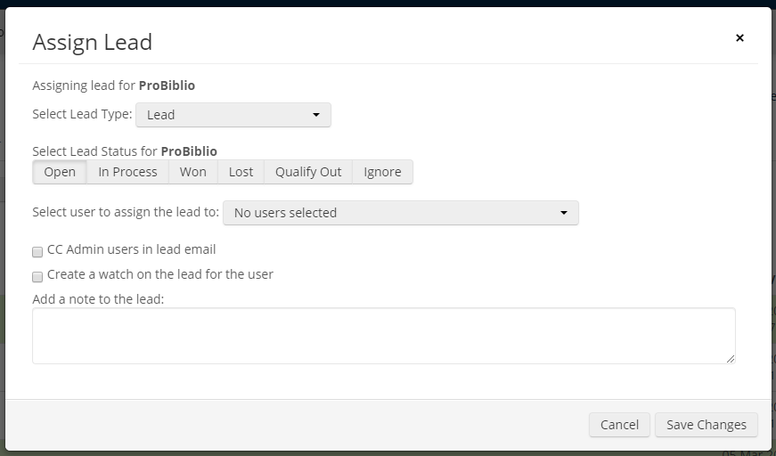This screenshot has width=776, height=456.
Task: Set lead status to Open
Action: [x=60, y=172]
